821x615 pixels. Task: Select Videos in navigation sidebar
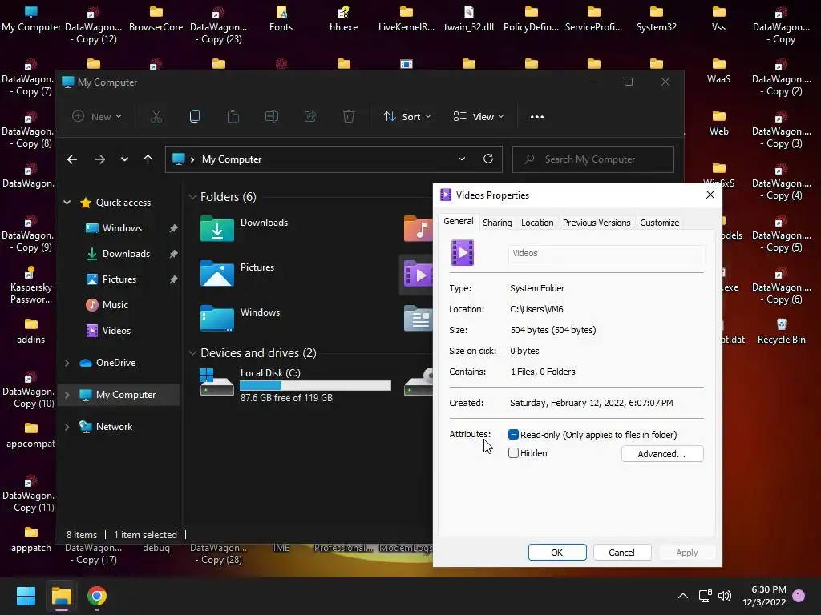pyautogui.click(x=116, y=331)
